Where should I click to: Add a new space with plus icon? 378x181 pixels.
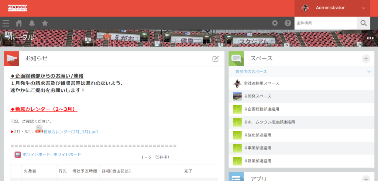366,58
